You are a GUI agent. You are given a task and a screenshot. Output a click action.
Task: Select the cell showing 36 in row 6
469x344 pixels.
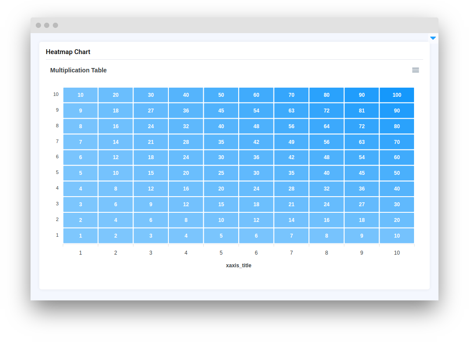pyautogui.click(x=256, y=157)
